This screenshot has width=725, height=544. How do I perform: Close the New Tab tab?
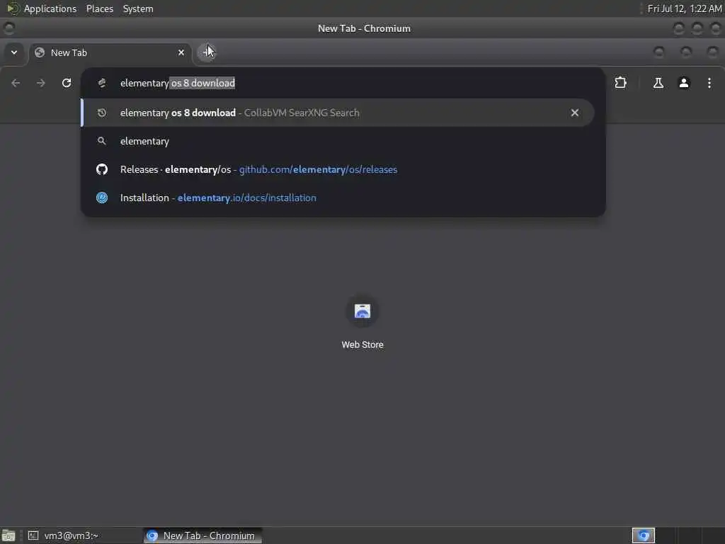(181, 52)
